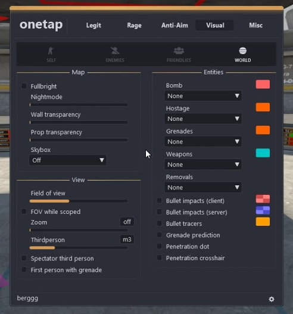Expand the Bomb dropdown
The height and width of the screenshot is (314, 293).
(203, 96)
